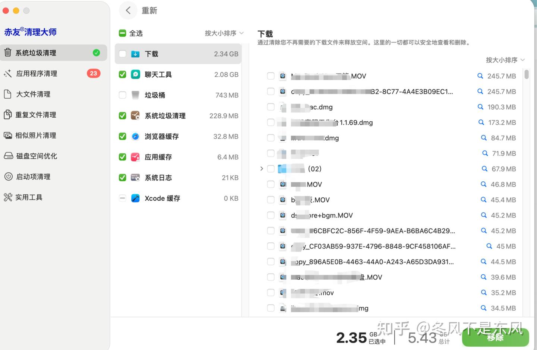Viewport: 537px width, 350px height.
Task: Select the 系统垃圾清理 category row at 228.9 MB
Action: click(178, 116)
